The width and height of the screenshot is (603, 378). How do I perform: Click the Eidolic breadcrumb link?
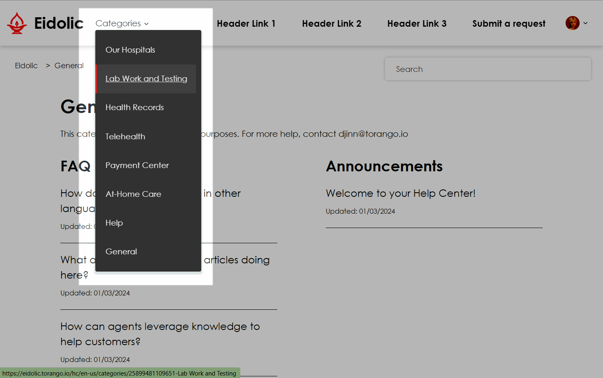click(x=26, y=66)
